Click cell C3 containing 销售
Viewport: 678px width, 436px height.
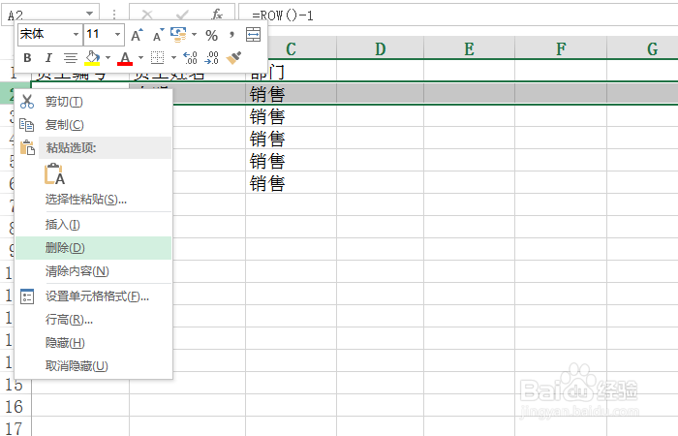click(291, 116)
